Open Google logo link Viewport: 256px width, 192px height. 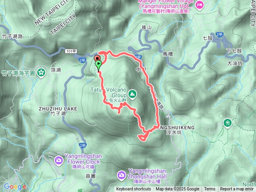15,187
